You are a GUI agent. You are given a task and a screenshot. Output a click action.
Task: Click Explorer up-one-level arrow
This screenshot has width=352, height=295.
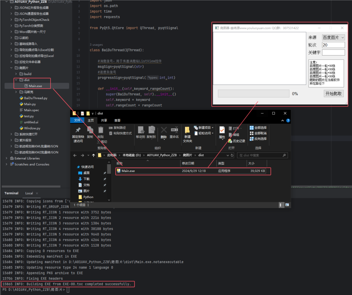tap(93, 155)
